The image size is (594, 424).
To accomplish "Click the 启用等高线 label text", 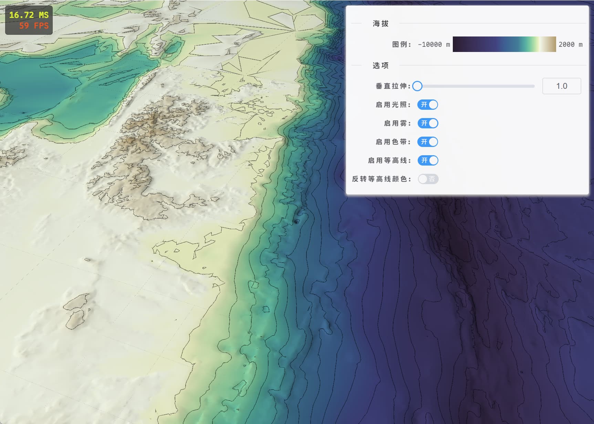I will pos(389,160).
